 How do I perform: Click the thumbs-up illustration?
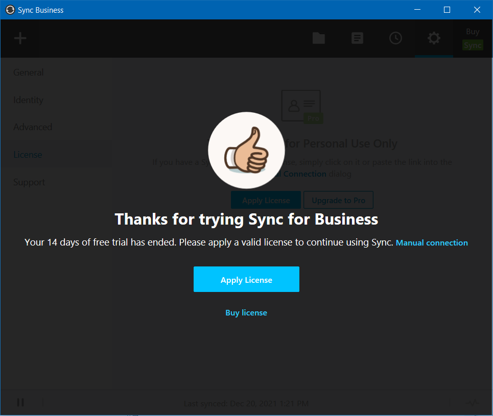(x=246, y=150)
